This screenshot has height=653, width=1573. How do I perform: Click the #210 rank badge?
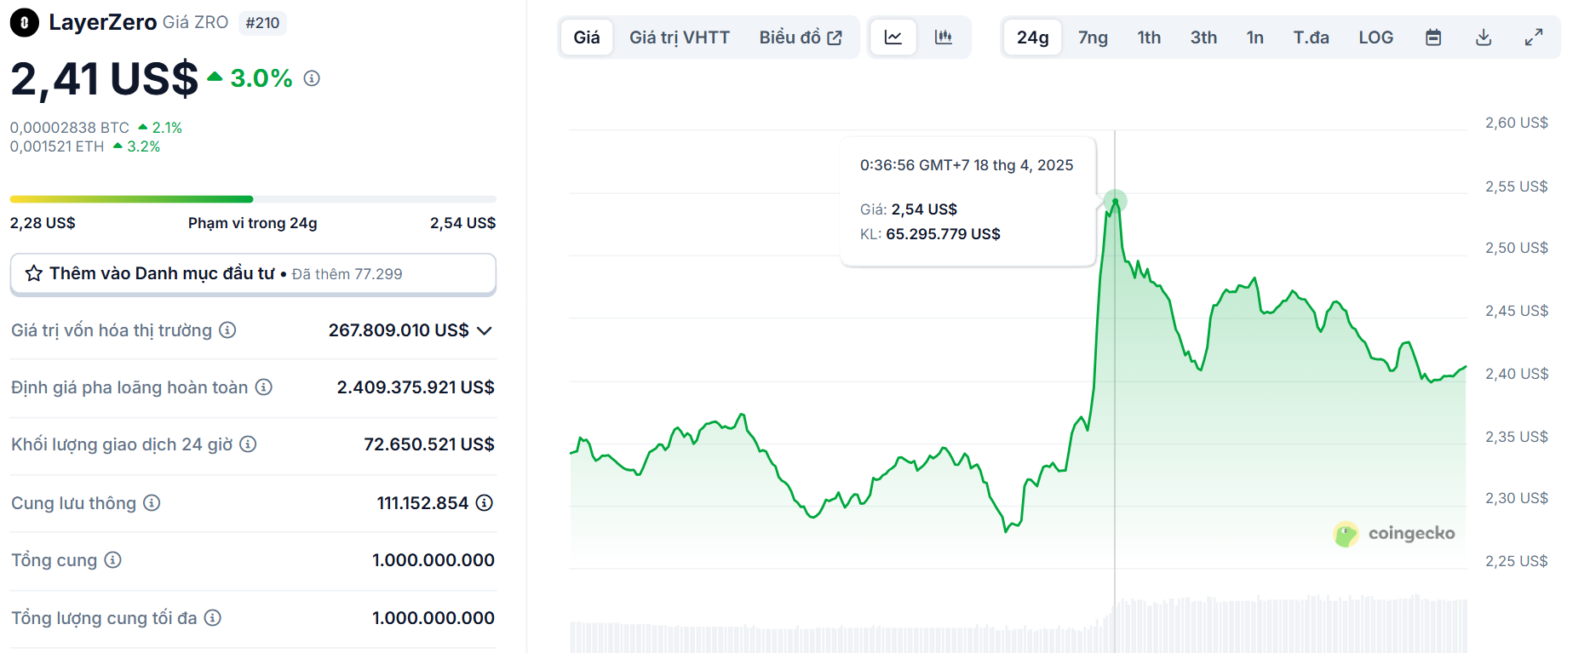262,23
